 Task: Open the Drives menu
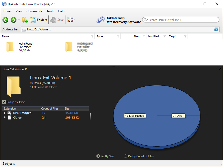8,11
